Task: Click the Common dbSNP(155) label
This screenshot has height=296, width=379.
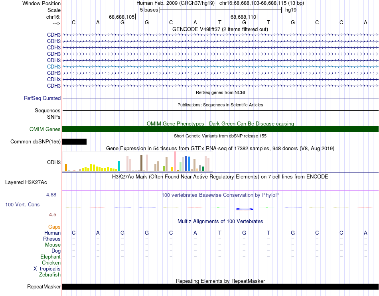Action: point(35,142)
